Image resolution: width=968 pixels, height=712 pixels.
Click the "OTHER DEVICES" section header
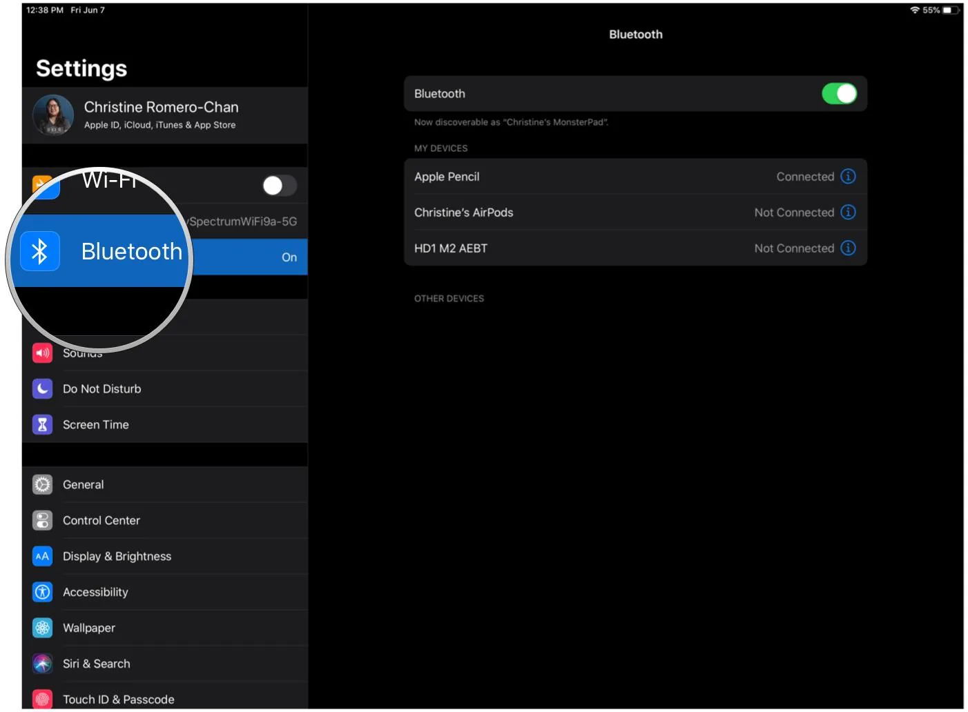449,299
